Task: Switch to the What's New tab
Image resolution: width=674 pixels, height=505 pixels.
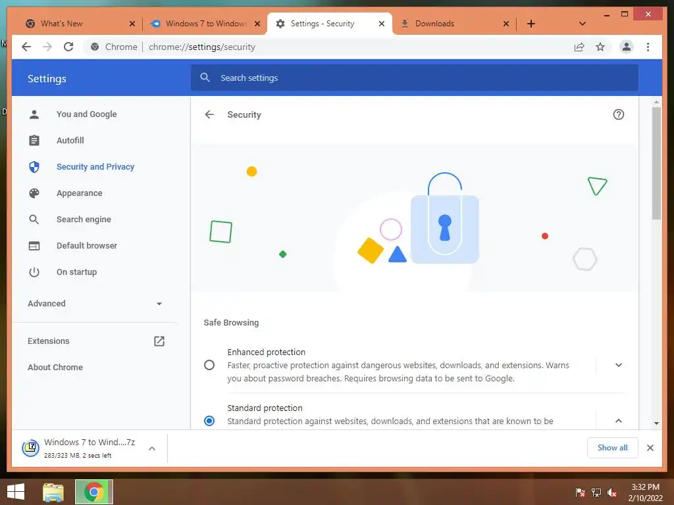Action: [79, 24]
